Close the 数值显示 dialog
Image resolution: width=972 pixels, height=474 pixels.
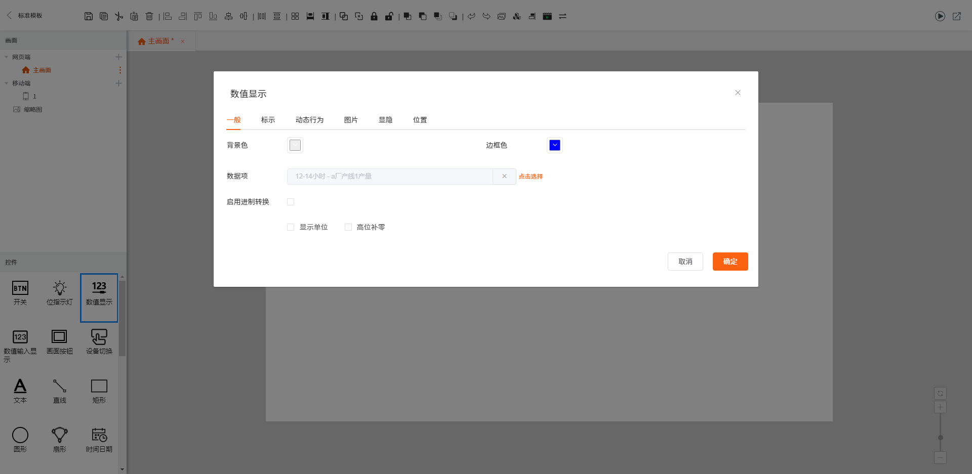pos(738,93)
